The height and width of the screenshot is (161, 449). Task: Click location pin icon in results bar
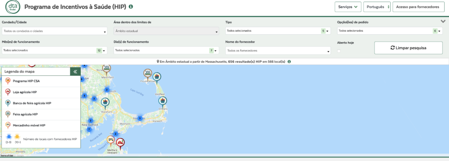coord(158,61)
